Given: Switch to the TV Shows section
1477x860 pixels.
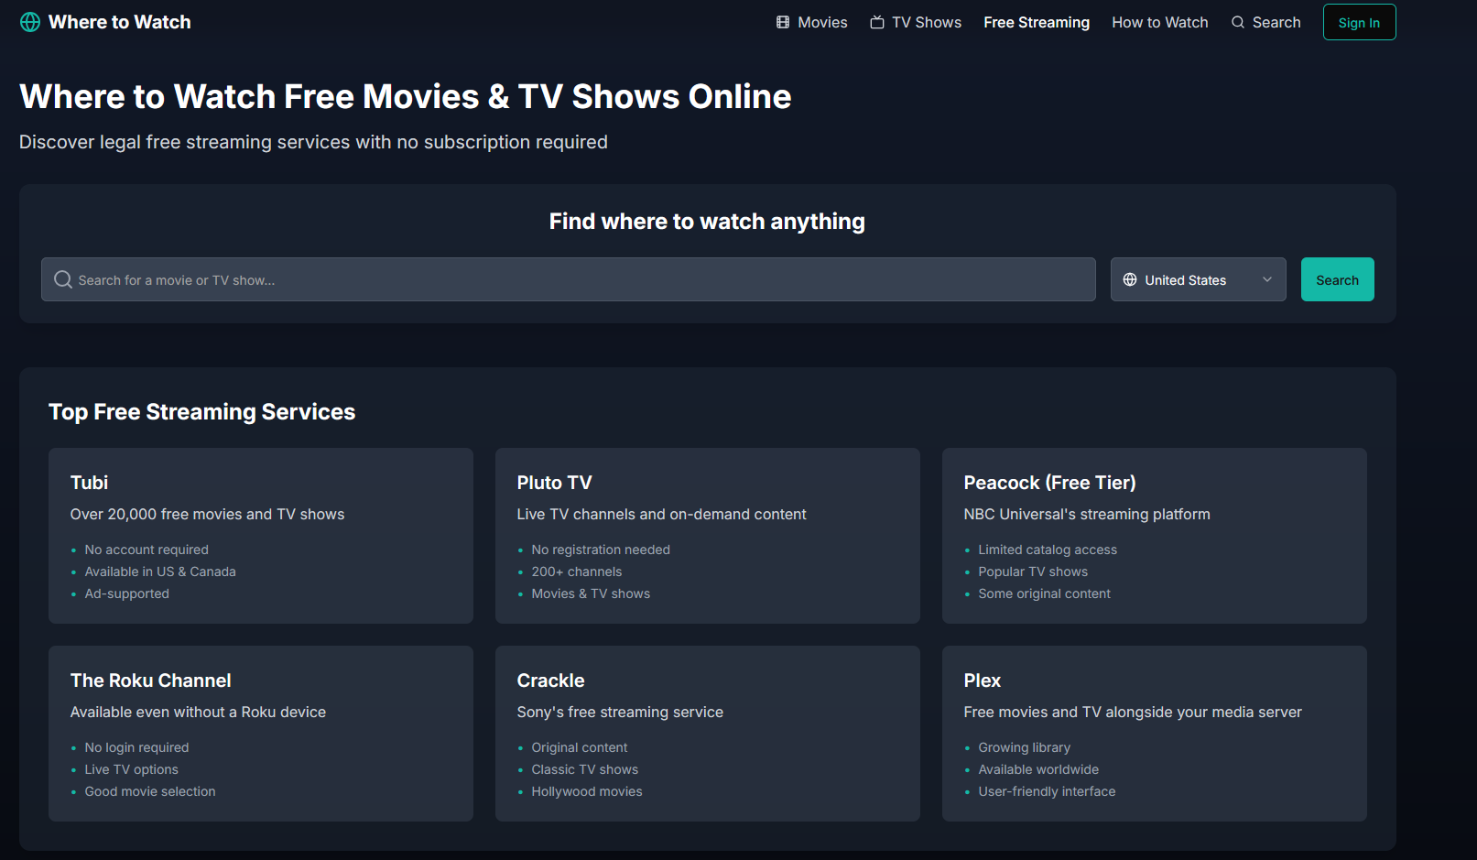Looking at the screenshot, I should [x=925, y=21].
